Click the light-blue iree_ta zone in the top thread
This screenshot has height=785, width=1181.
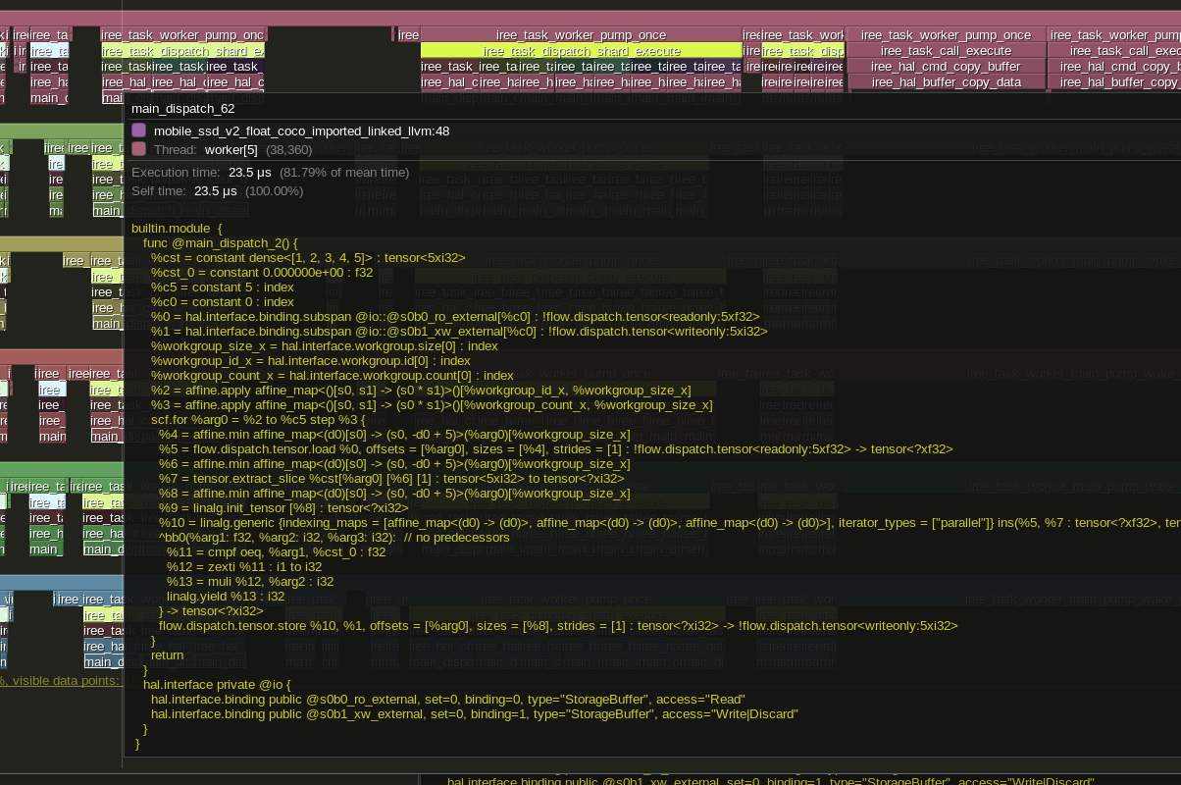(49, 51)
